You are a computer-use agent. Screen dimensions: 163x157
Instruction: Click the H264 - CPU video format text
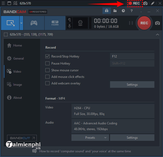(82, 108)
